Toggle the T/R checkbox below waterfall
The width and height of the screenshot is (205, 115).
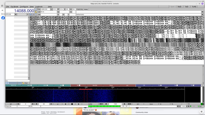(193, 104)
